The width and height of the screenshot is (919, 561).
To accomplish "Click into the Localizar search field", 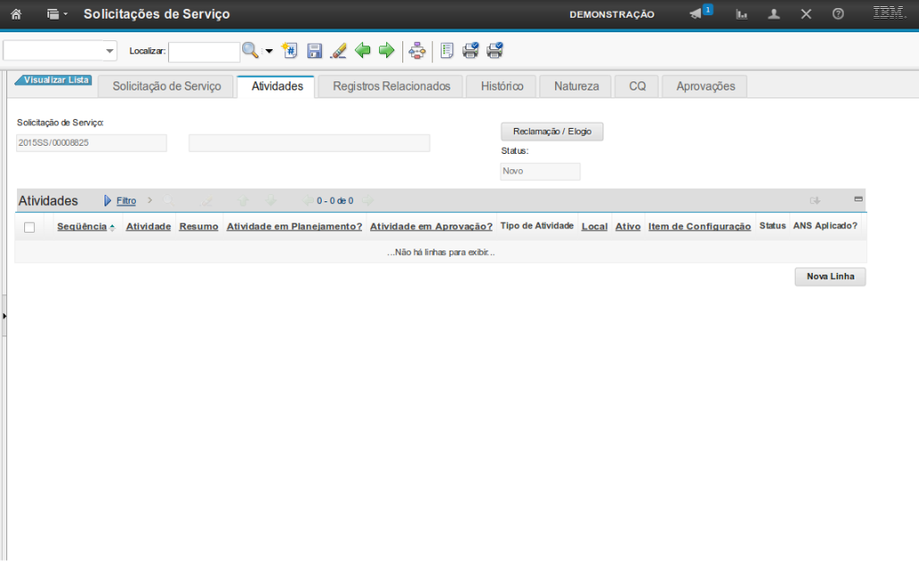I will click(x=204, y=52).
